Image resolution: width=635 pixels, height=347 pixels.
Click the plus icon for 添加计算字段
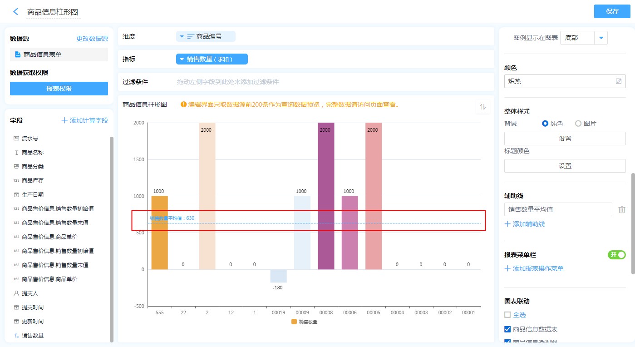pyautogui.click(x=64, y=120)
